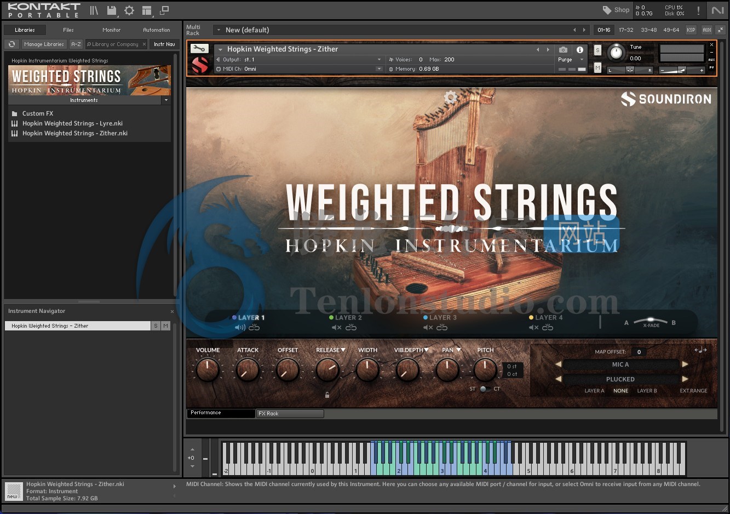The height and width of the screenshot is (514, 730).
Task: Click the minimize view windows icon
Action: [164, 10]
